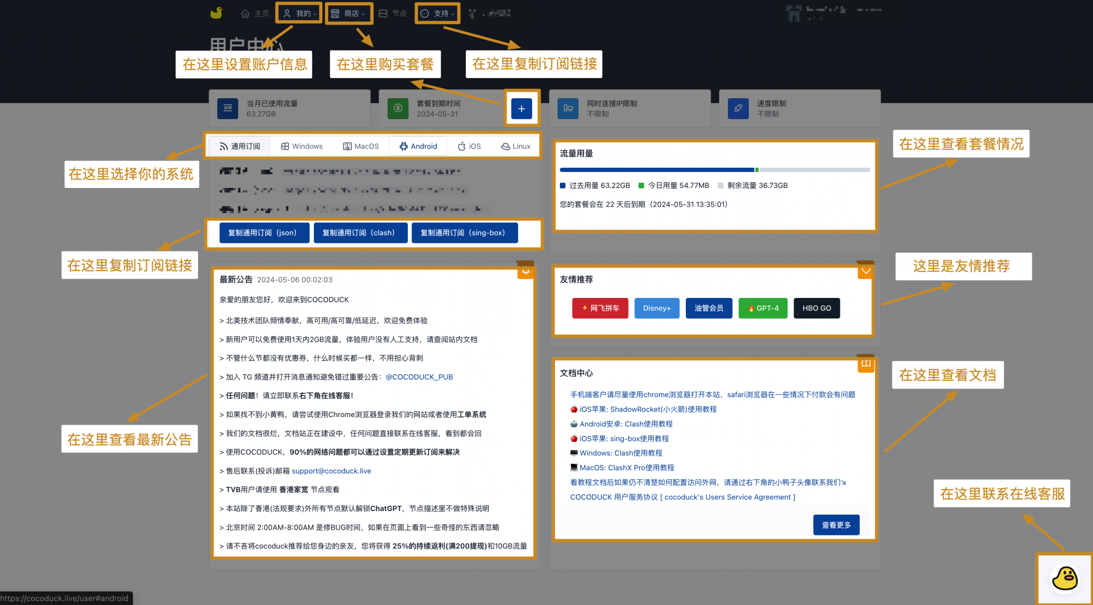Click the 节点 server icon in navbar
The height and width of the screenshot is (605, 1093).
pyautogui.click(x=383, y=13)
